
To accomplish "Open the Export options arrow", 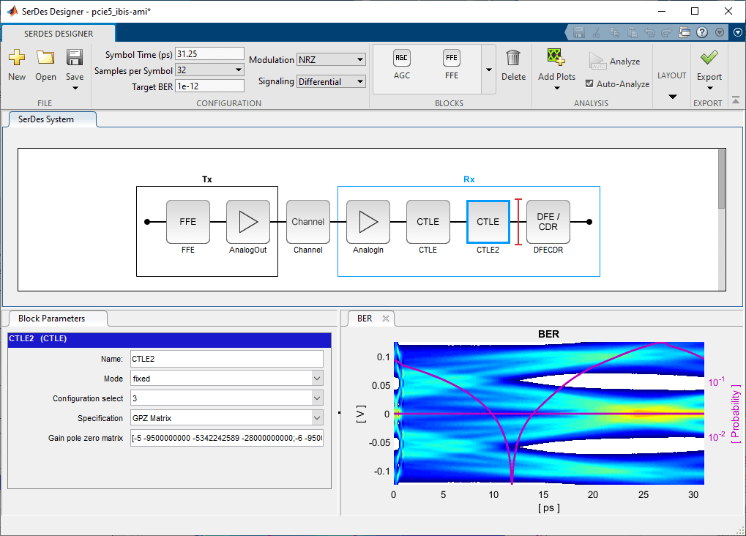I will [709, 88].
